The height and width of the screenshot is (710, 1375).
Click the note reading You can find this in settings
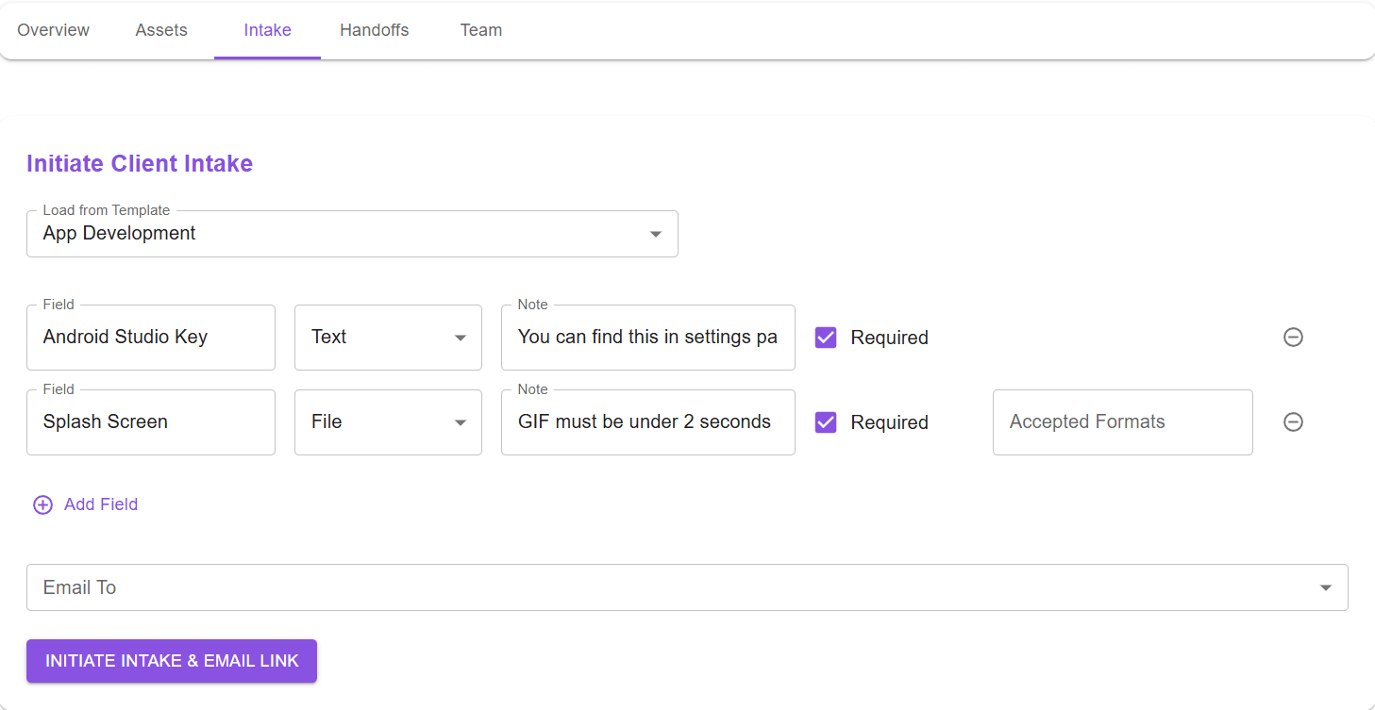[647, 337]
